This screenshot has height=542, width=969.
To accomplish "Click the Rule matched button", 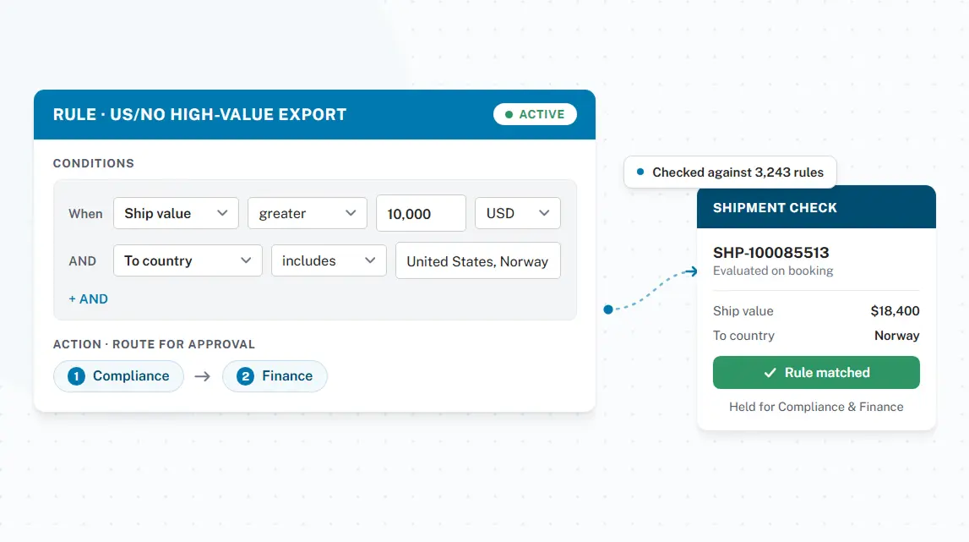I will point(816,373).
